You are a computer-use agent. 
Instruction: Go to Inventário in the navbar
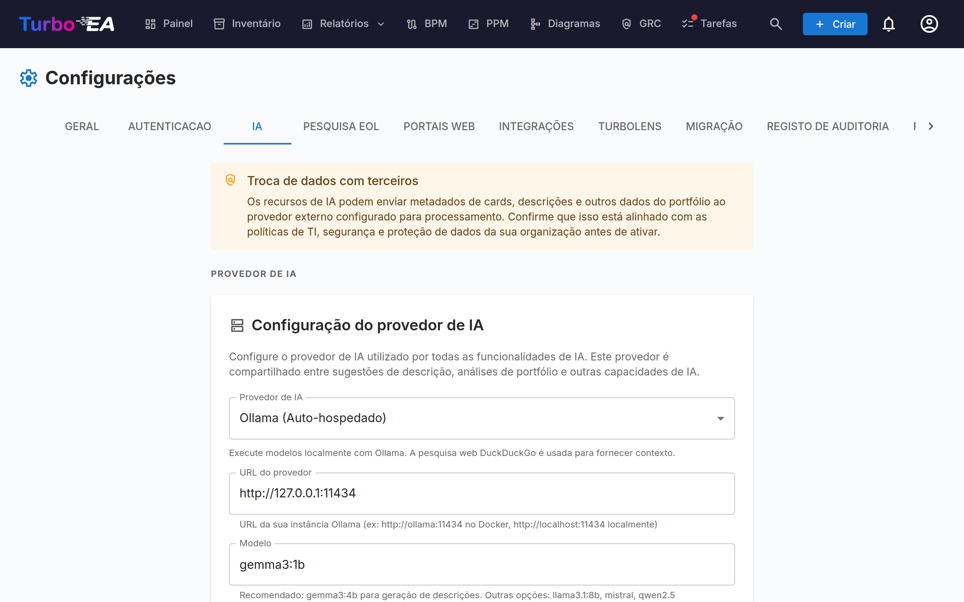click(x=247, y=24)
